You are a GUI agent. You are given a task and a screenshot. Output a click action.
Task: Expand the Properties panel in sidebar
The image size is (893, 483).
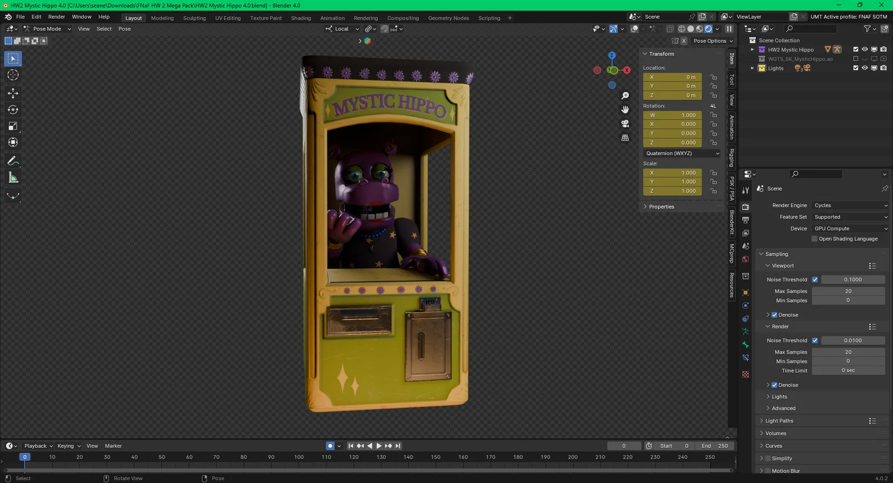click(661, 206)
